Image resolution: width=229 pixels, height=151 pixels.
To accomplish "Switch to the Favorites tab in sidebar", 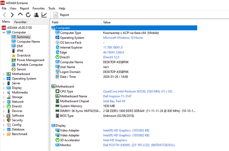I will coord(20,22).
